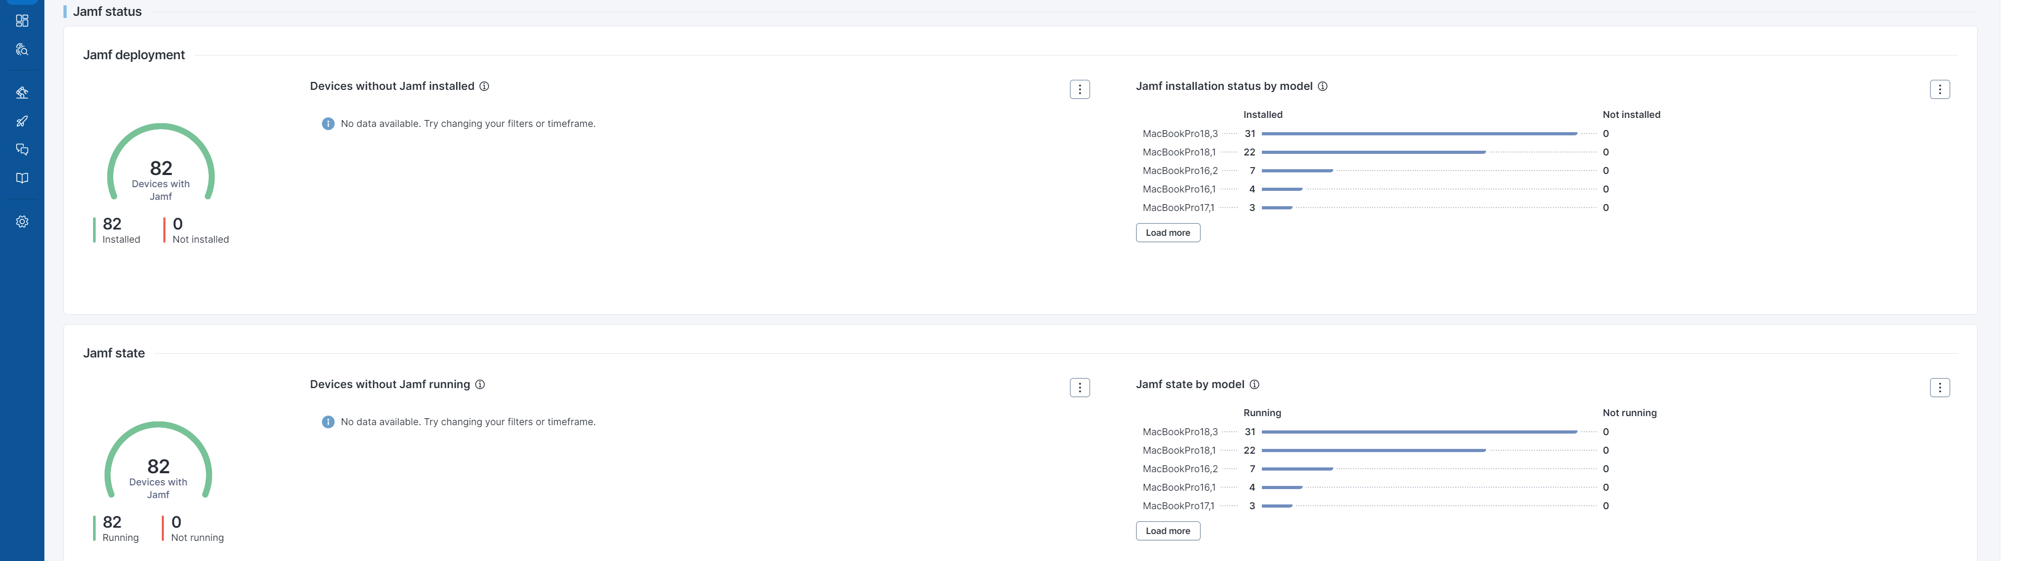Click the robot arm automation sidebar icon
This screenshot has height=561, width=2030.
(22, 93)
